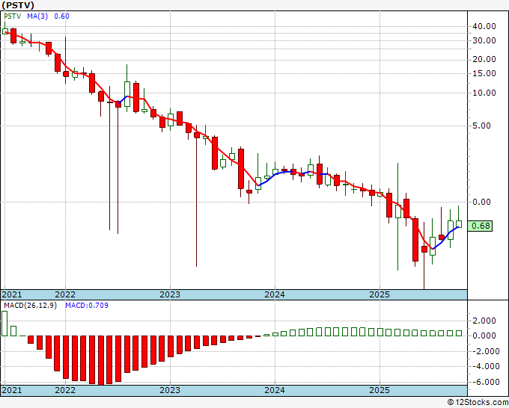Click the MA(3) indicator label
Viewport: 509px width, 408px height.
click(37, 16)
